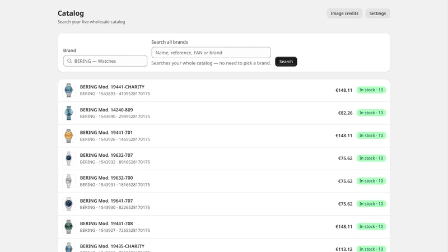Click In stock badge for Mod. 14240-809
This screenshot has height=252, width=448.
coord(371,113)
